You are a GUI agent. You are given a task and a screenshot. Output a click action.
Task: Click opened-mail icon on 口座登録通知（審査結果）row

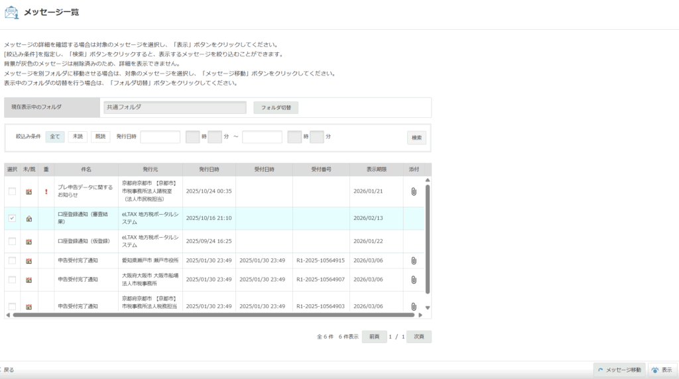[29, 218]
